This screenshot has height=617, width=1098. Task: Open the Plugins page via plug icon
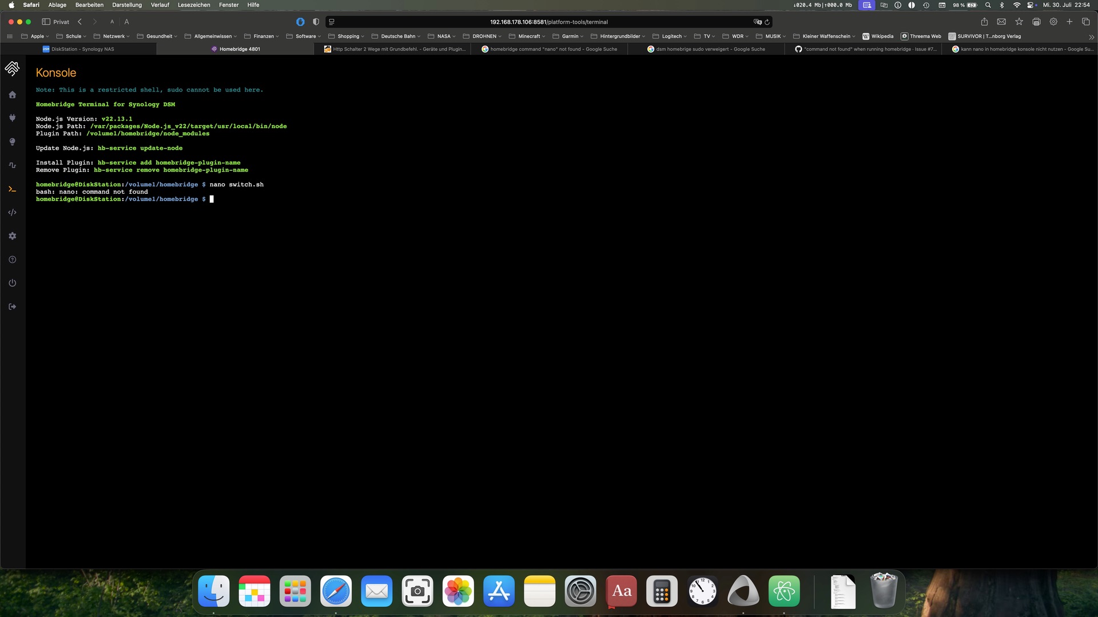click(x=13, y=118)
